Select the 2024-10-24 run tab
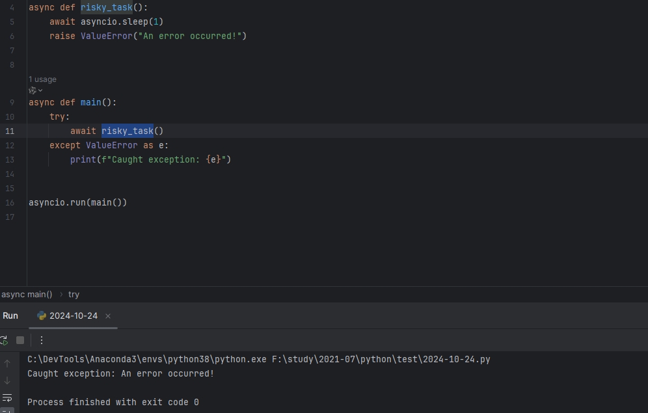 coord(73,316)
